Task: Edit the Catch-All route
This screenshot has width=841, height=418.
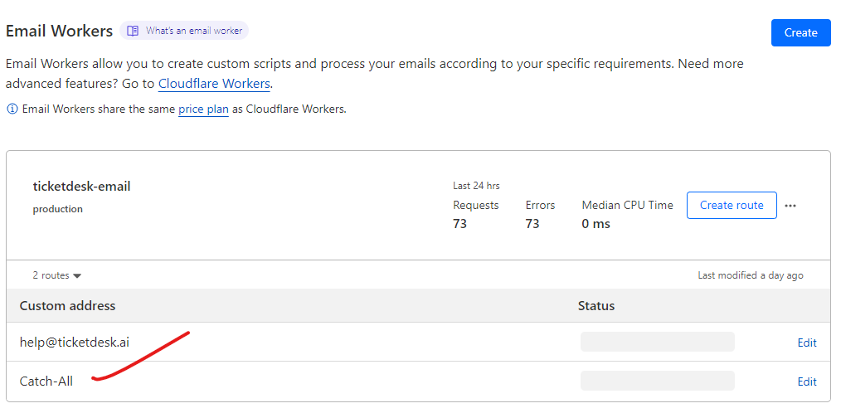Action: [x=807, y=382]
